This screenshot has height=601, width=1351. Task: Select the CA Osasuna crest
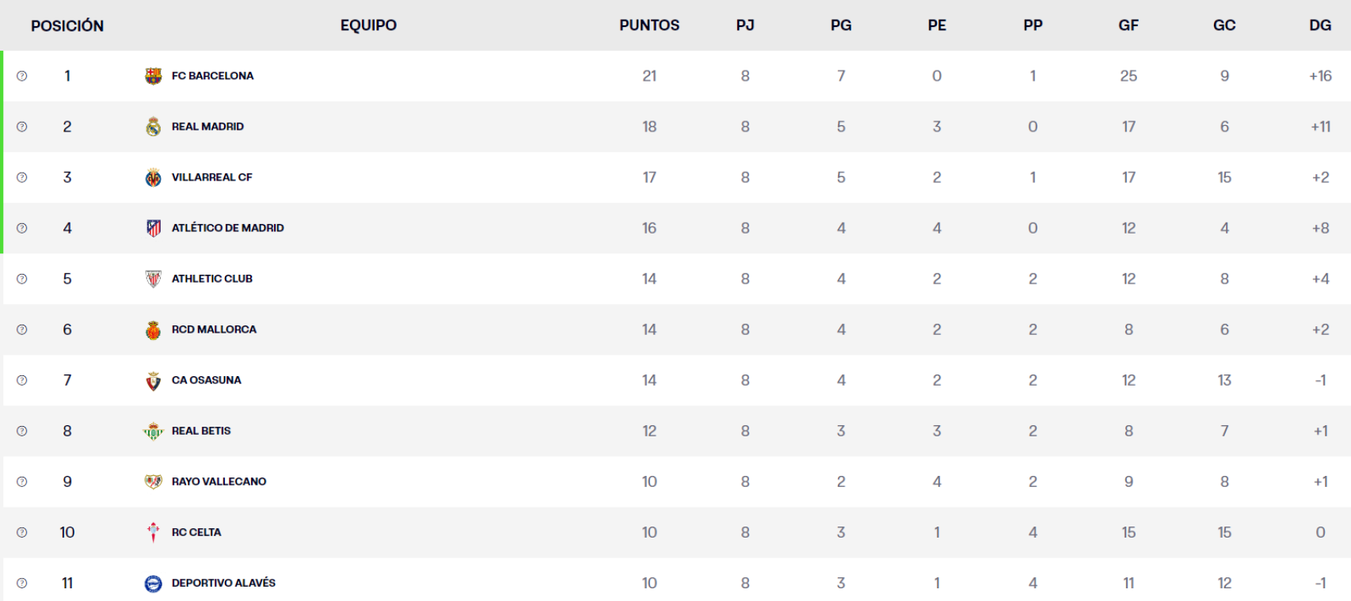tap(154, 379)
